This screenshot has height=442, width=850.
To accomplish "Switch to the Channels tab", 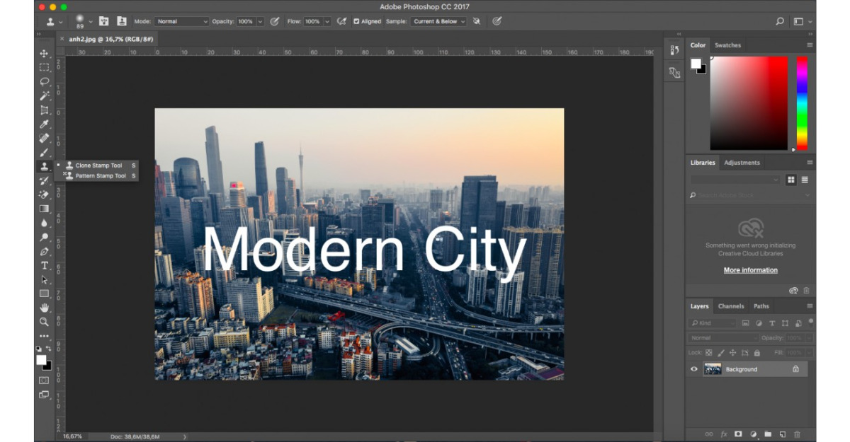I will pos(731,306).
